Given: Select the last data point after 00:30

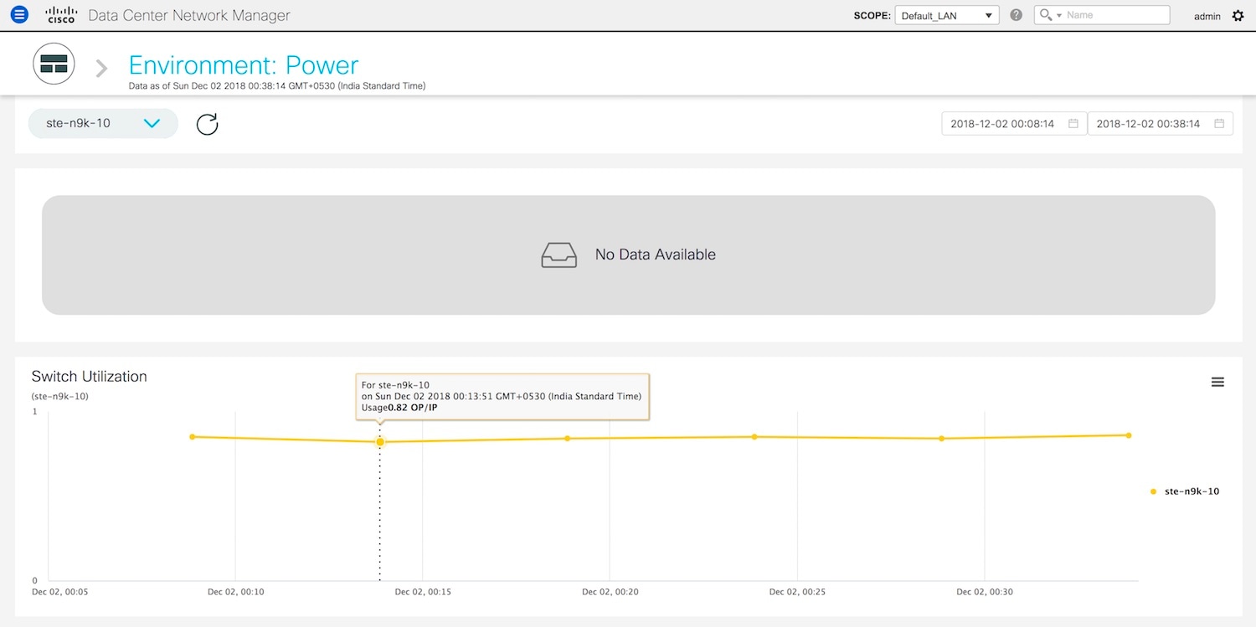Looking at the screenshot, I should point(1129,435).
